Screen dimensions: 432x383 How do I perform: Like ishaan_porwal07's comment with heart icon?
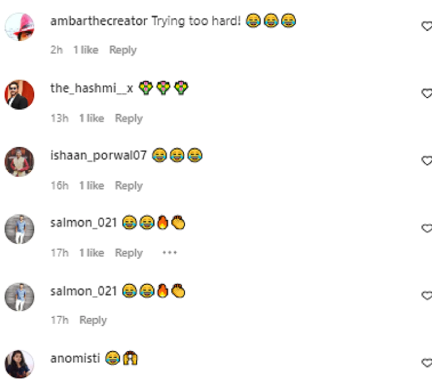[x=427, y=161]
